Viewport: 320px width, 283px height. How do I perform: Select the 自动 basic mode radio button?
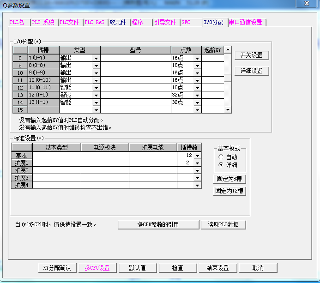point(221,157)
